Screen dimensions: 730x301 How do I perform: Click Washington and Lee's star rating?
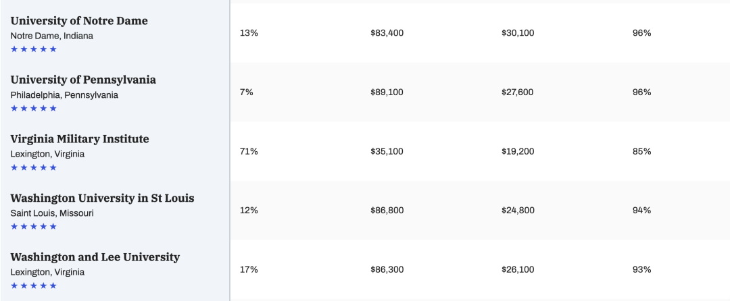pyautogui.click(x=34, y=285)
